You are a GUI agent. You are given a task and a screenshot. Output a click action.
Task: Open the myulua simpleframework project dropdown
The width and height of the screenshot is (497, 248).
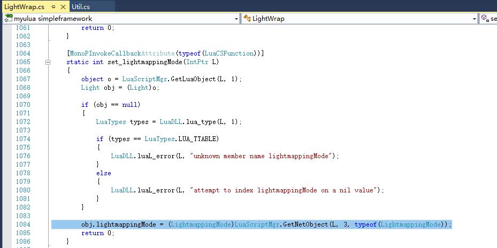[x=236, y=19]
